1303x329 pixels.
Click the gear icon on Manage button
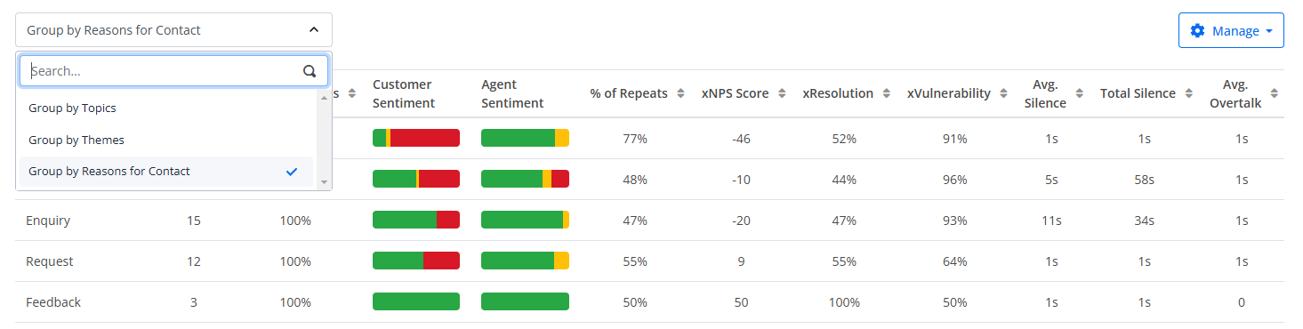click(x=1197, y=30)
